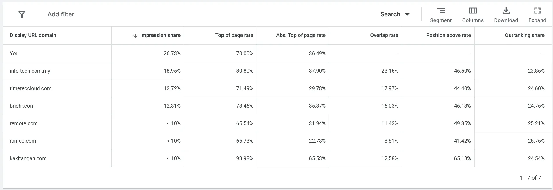Click the remote.com table entry

24,123
